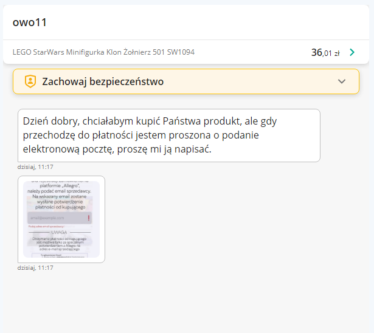Click the red error text under the email field

(x=47, y=226)
